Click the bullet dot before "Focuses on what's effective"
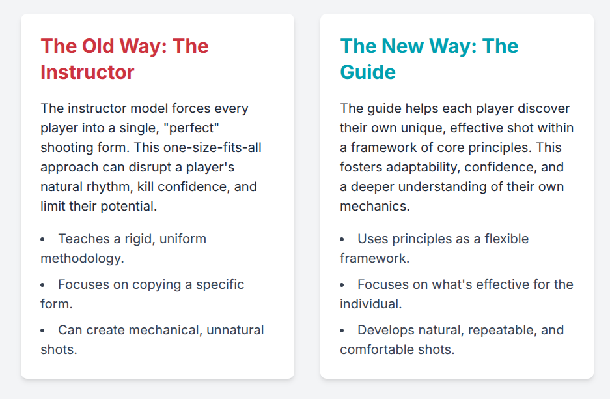Viewport: 610px width, 399px height. tap(342, 286)
